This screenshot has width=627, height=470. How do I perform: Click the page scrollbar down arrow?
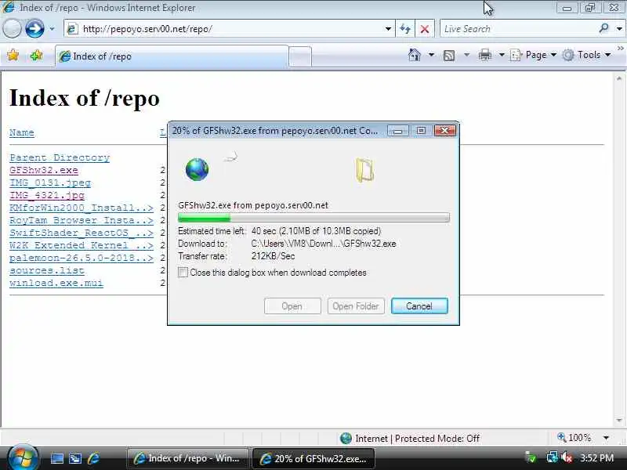pos(619,421)
